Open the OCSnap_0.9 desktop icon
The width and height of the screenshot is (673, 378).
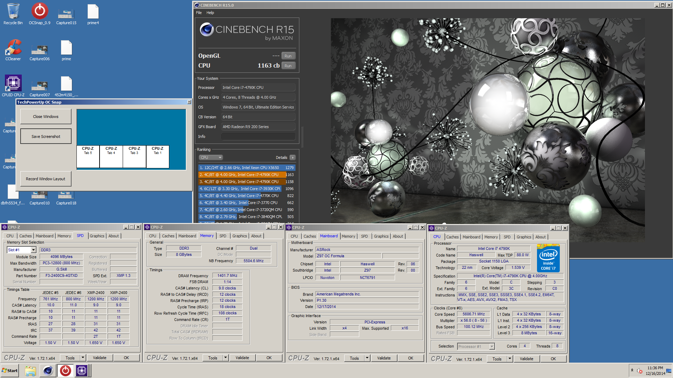40,14
